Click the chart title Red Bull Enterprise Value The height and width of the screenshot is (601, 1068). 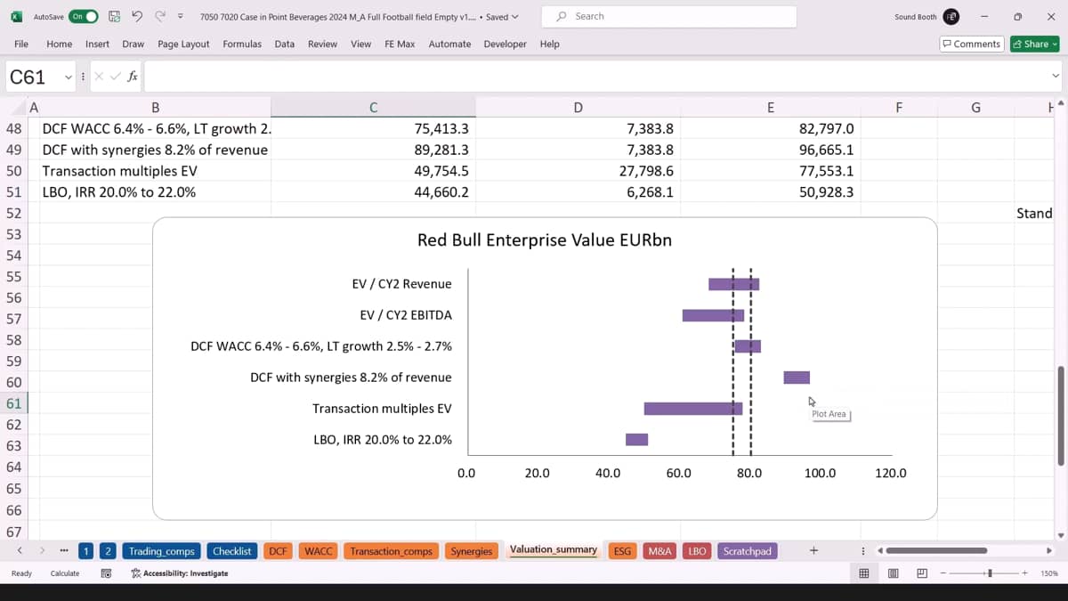click(545, 240)
